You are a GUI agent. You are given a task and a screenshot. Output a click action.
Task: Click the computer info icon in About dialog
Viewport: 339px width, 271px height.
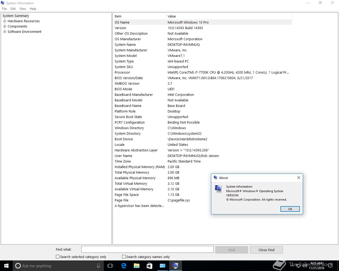click(x=218, y=189)
